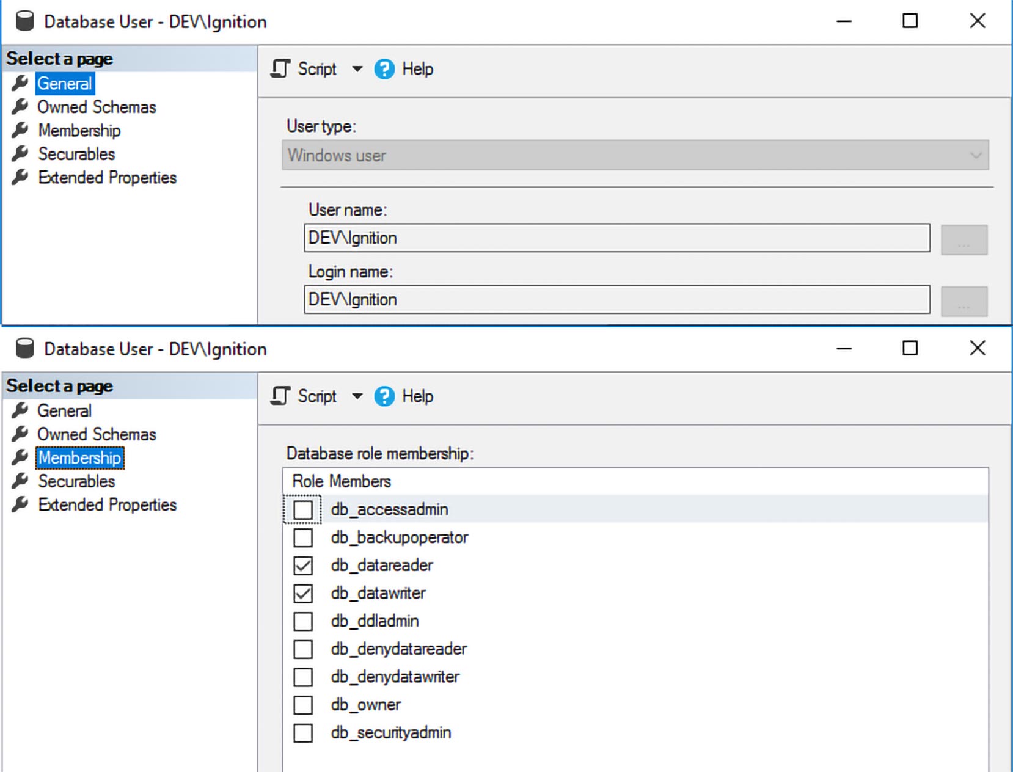Click the ellipsis button next to Login name
Image resolution: width=1013 pixels, height=772 pixels.
click(x=964, y=301)
